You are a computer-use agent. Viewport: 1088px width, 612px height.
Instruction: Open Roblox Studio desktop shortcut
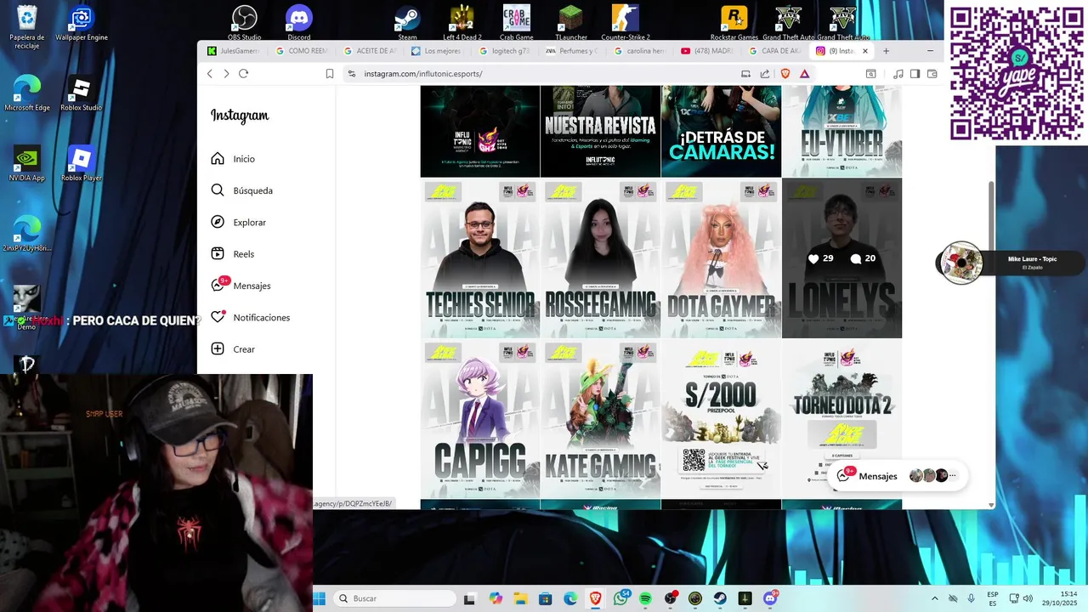click(81, 94)
